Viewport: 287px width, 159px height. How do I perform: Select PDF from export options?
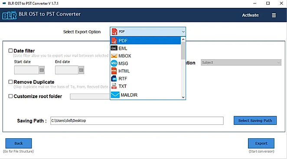[146, 41]
